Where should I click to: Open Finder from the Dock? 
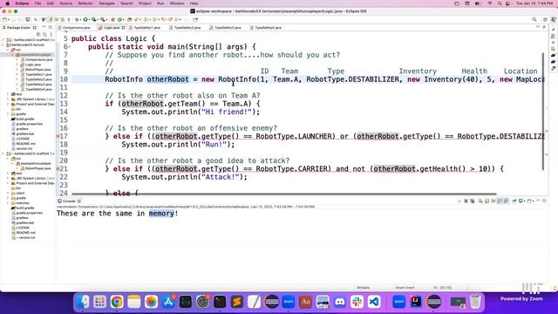[x=83, y=302]
